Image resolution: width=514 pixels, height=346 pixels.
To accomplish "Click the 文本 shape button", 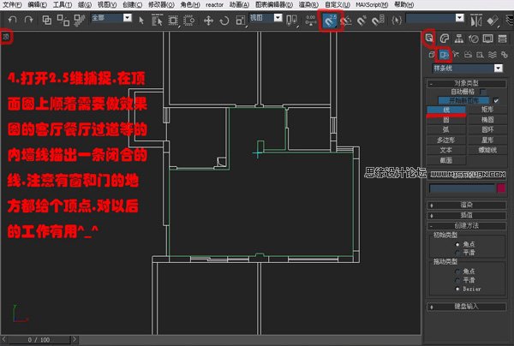I will coord(446,150).
